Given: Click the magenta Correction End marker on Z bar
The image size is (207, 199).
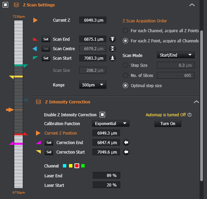Looking at the screenshot, I should (x=12, y=143).
